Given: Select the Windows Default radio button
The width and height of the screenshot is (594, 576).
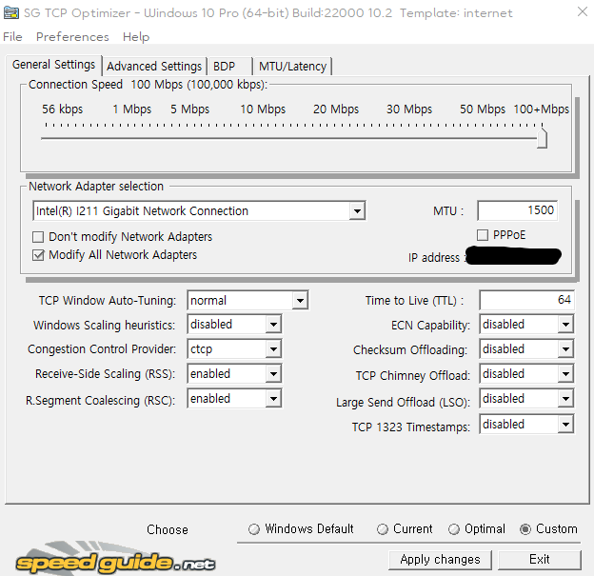Looking at the screenshot, I should [x=254, y=529].
